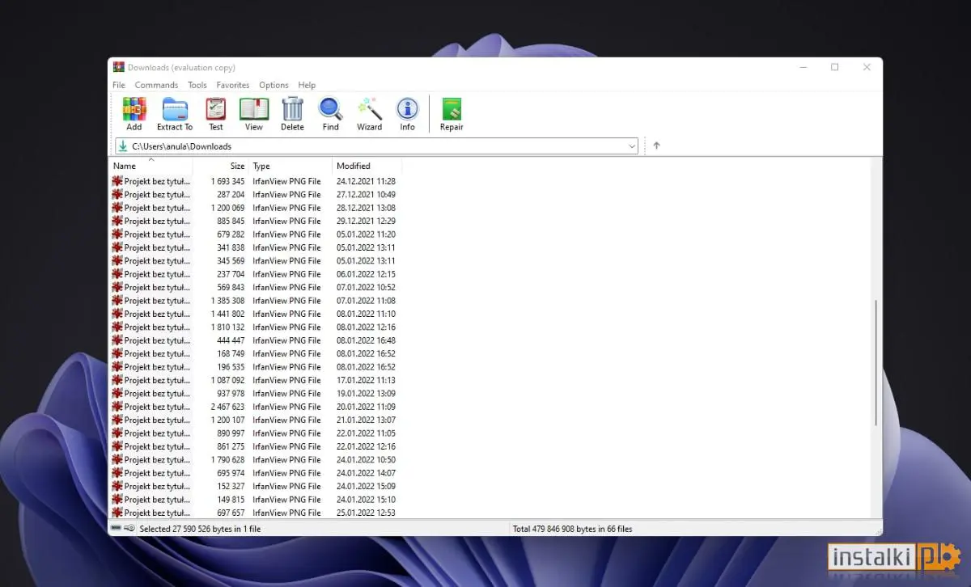Open the Commands menu
Screen dimensions: 971x587
click(156, 85)
